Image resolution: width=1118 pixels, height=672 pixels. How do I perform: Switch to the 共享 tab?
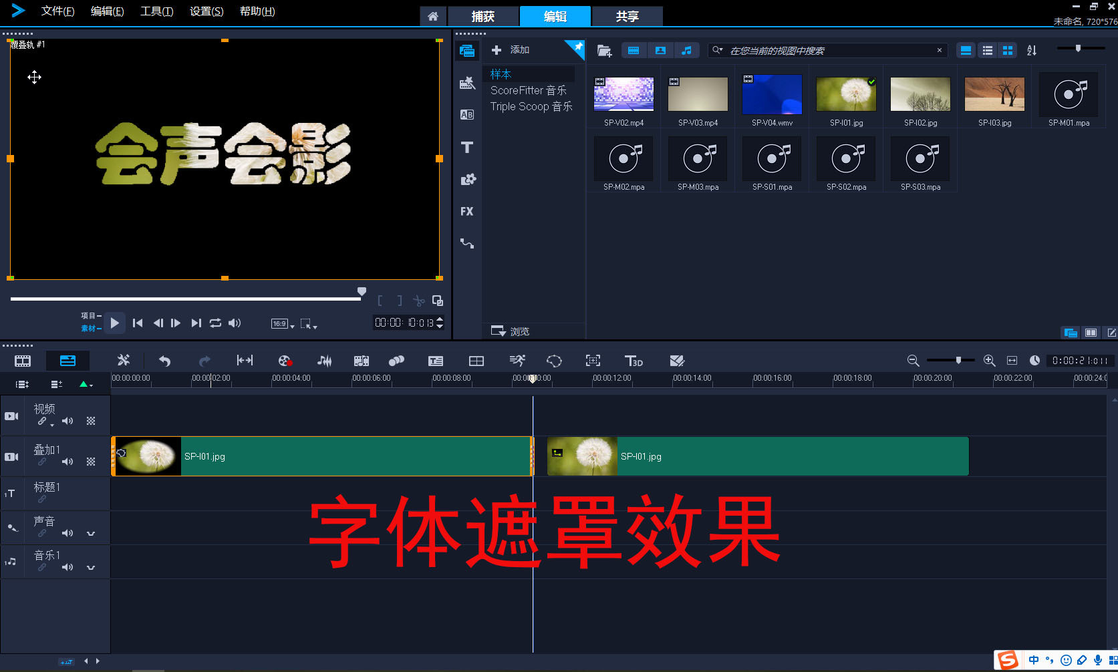click(x=627, y=16)
